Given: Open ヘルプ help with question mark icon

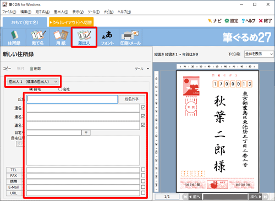Looking at the screenshot, I should (x=249, y=21).
